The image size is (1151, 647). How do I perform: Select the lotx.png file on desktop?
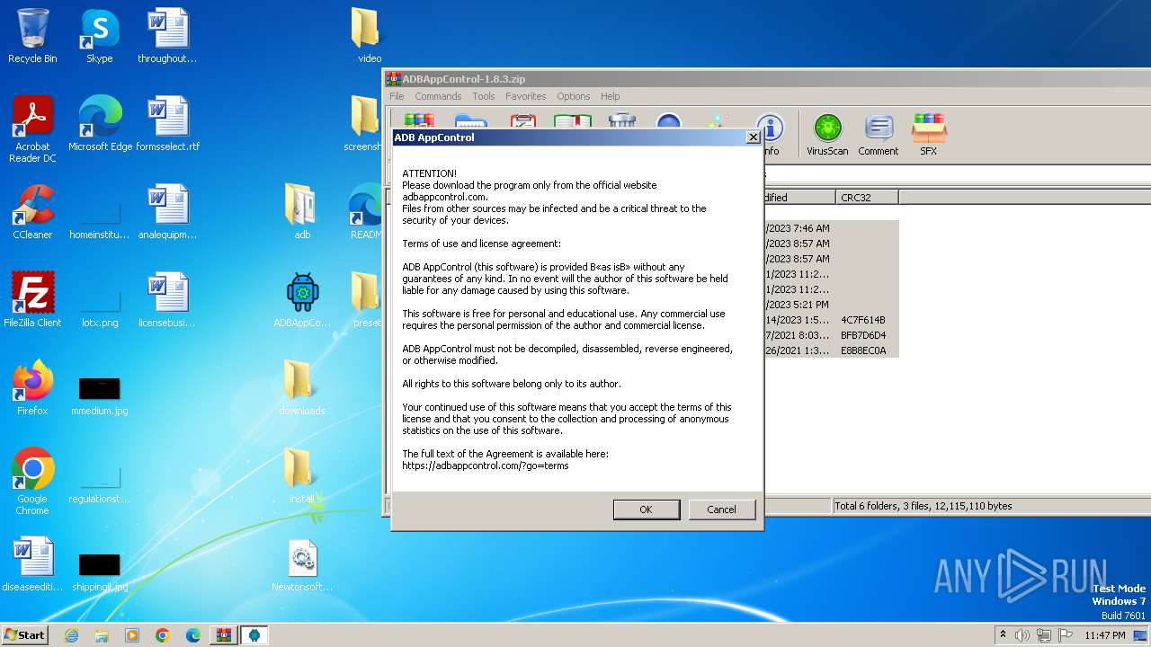click(100, 307)
